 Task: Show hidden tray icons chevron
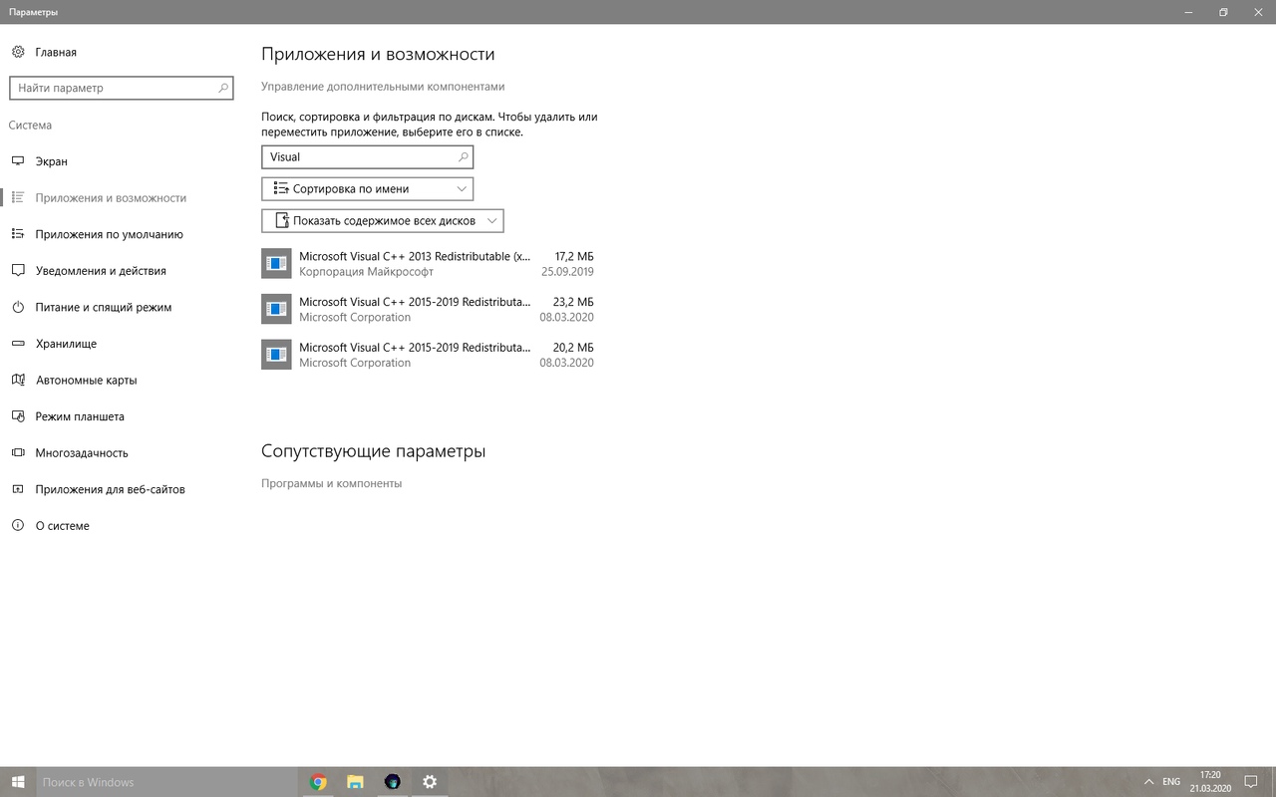(1149, 782)
